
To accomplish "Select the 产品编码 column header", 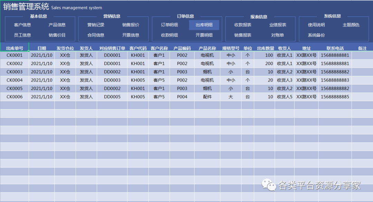I will point(182,48).
